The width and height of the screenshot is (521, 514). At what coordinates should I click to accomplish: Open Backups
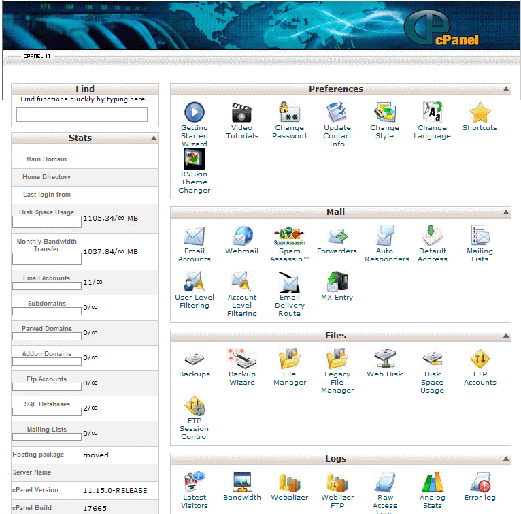[x=195, y=364]
